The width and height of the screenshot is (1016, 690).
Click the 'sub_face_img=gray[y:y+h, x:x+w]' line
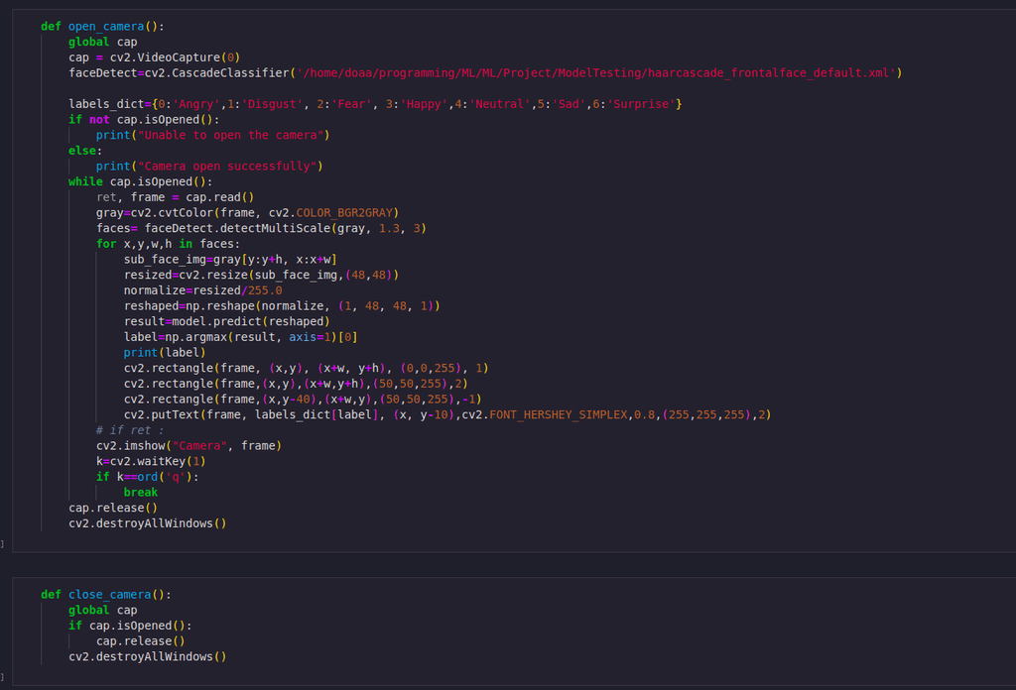(230, 260)
